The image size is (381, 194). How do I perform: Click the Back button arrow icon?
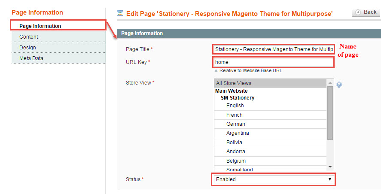tap(358, 12)
